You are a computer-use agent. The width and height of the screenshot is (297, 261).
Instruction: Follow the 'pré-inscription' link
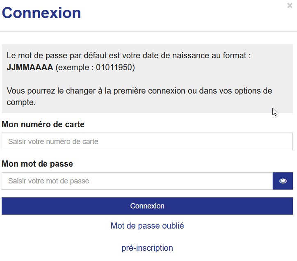147,248
